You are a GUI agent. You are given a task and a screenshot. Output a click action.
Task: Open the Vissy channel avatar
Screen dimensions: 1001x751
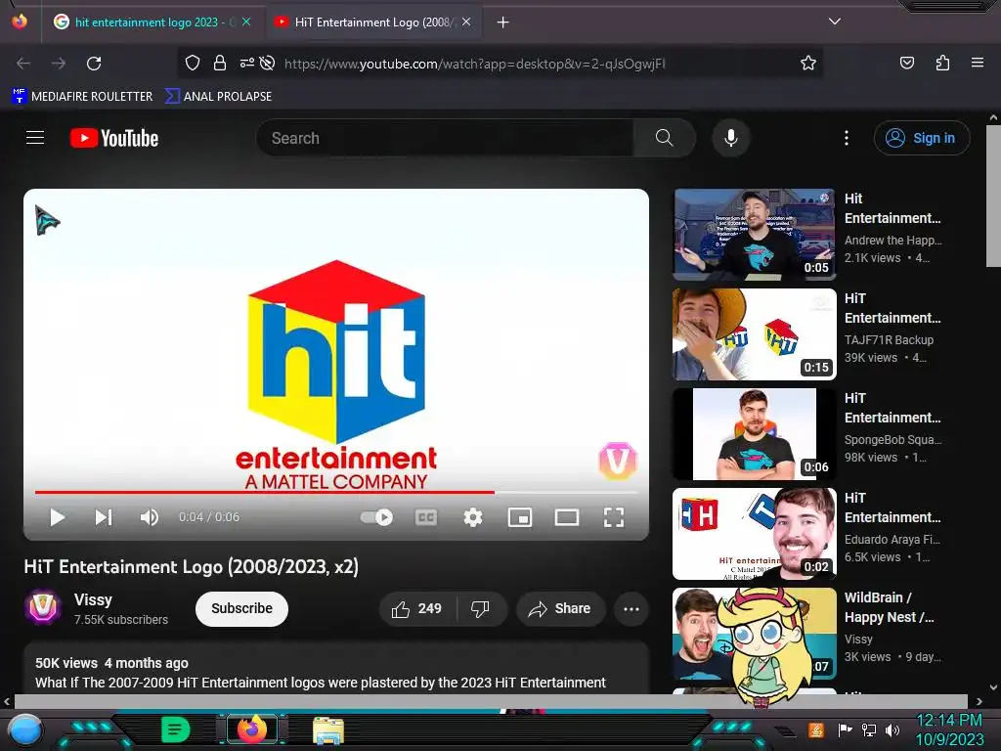[x=43, y=607]
